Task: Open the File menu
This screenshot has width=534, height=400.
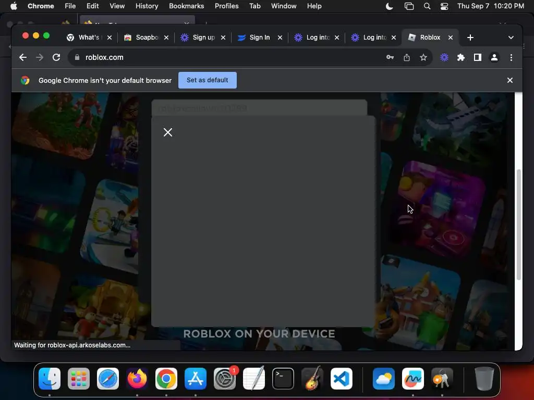Action: click(x=70, y=6)
